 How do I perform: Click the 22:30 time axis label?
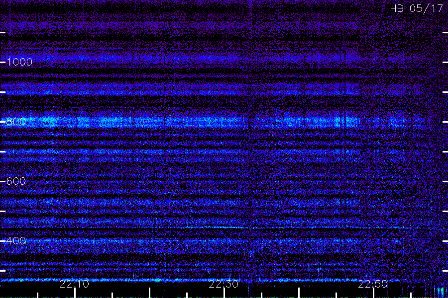(x=224, y=284)
